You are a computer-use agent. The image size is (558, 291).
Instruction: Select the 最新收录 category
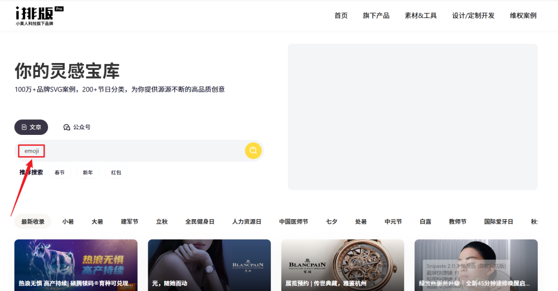[33, 222]
